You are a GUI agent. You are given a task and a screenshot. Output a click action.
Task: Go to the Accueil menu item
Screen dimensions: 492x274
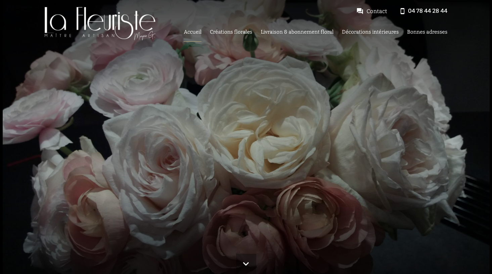pyautogui.click(x=192, y=32)
